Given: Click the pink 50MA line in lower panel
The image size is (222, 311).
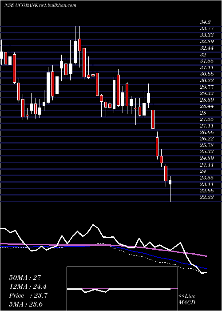Looking at the screenshot, I should [x=103, y=245].
